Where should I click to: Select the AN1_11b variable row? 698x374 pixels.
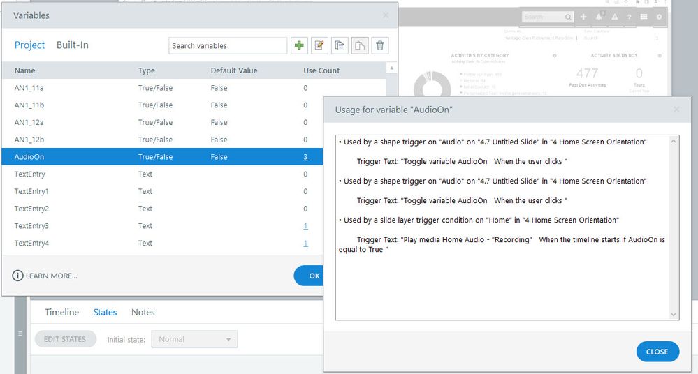click(163, 105)
